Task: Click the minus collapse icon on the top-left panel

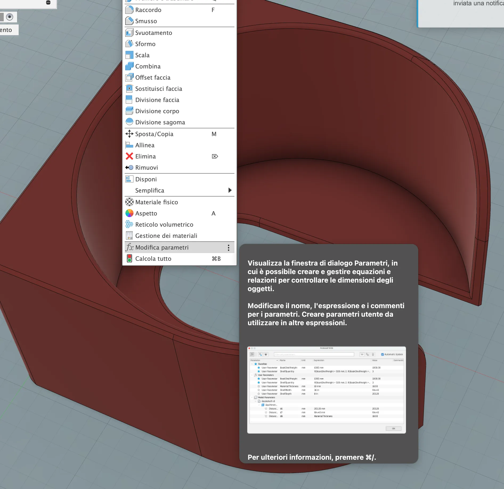Action: (x=48, y=2)
